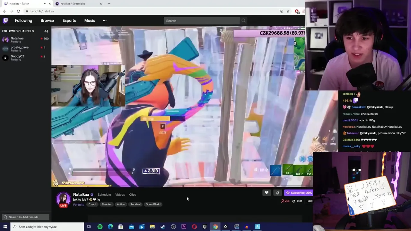Open Opera browser from taskbar
411x231 pixels.
click(194, 227)
